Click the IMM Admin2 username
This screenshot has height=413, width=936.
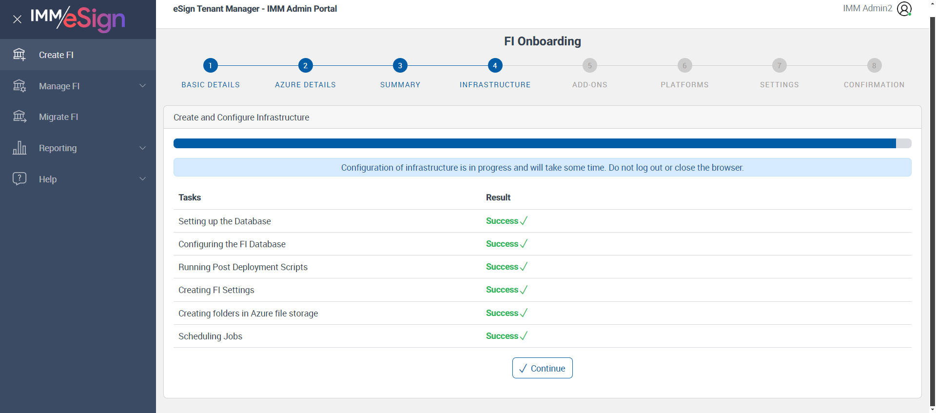[867, 8]
